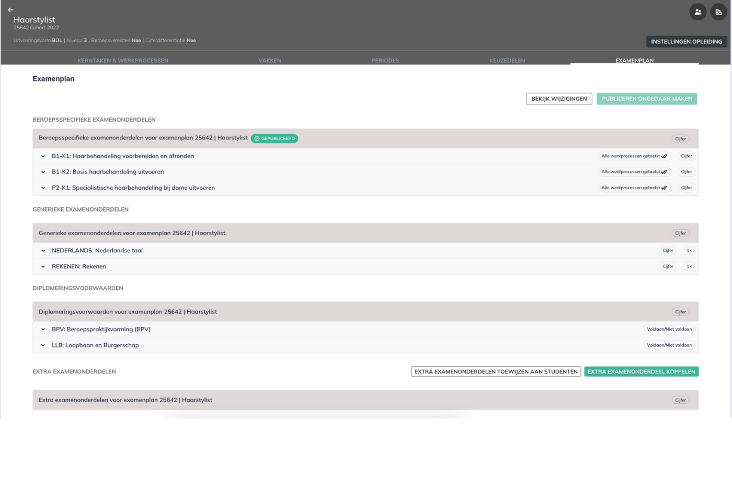Click Extra Examenonderdelen Toewijzen aan Studenten
Image resolution: width=732 pixels, height=491 pixels.
[x=496, y=372]
